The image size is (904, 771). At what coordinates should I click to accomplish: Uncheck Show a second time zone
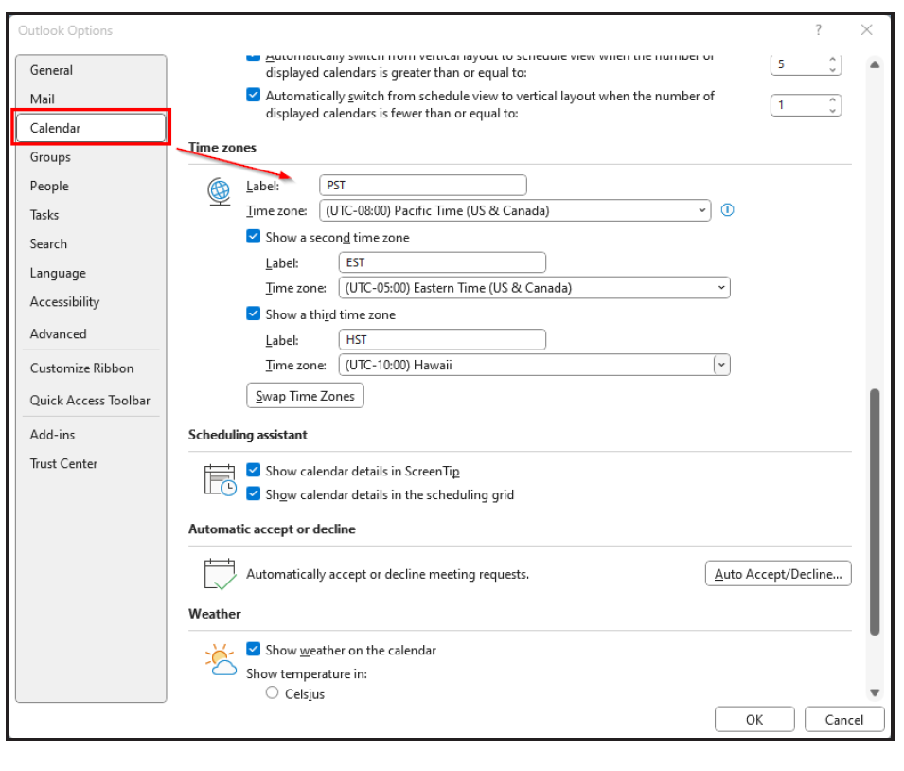click(x=253, y=237)
